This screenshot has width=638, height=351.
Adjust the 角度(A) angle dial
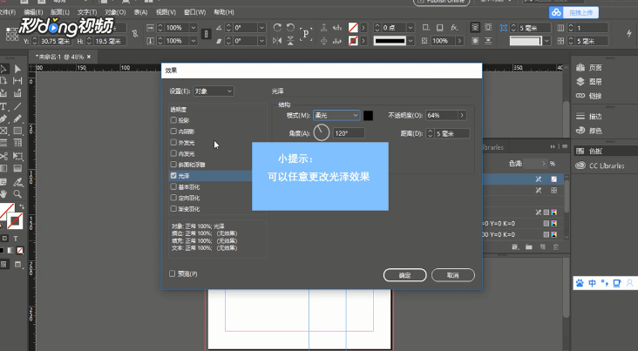pos(321,133)
